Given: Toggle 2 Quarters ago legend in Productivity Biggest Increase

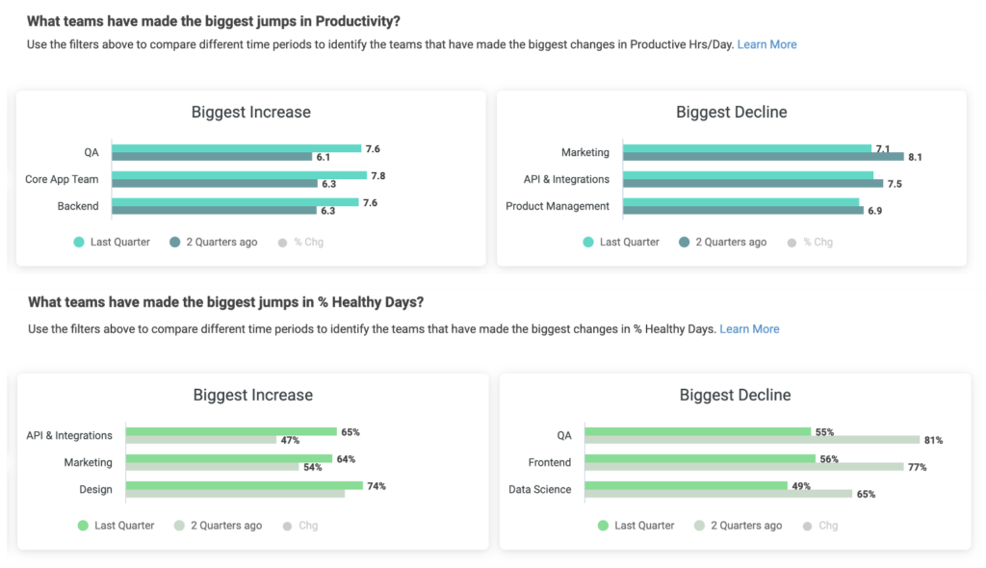Looking at the screenshot, I should click(214, 242).
